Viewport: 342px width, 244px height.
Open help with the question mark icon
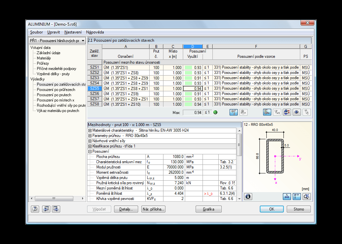[x=35, y=209]
